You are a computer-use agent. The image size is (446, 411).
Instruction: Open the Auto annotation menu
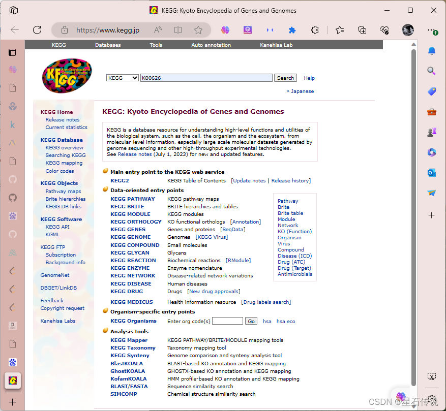tap(211, 45)
